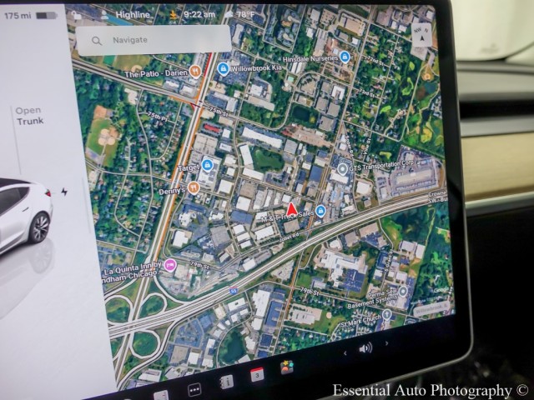Select The Patio - Darien restaurant pin

click(195, 71)
